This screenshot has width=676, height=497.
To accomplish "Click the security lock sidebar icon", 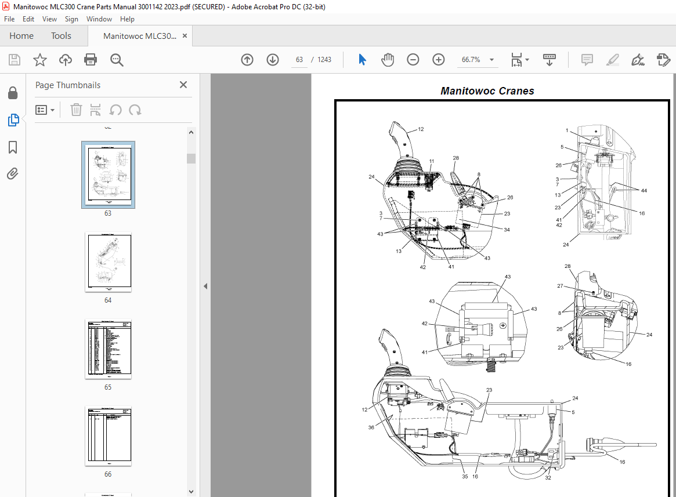I will click(13, 92).
